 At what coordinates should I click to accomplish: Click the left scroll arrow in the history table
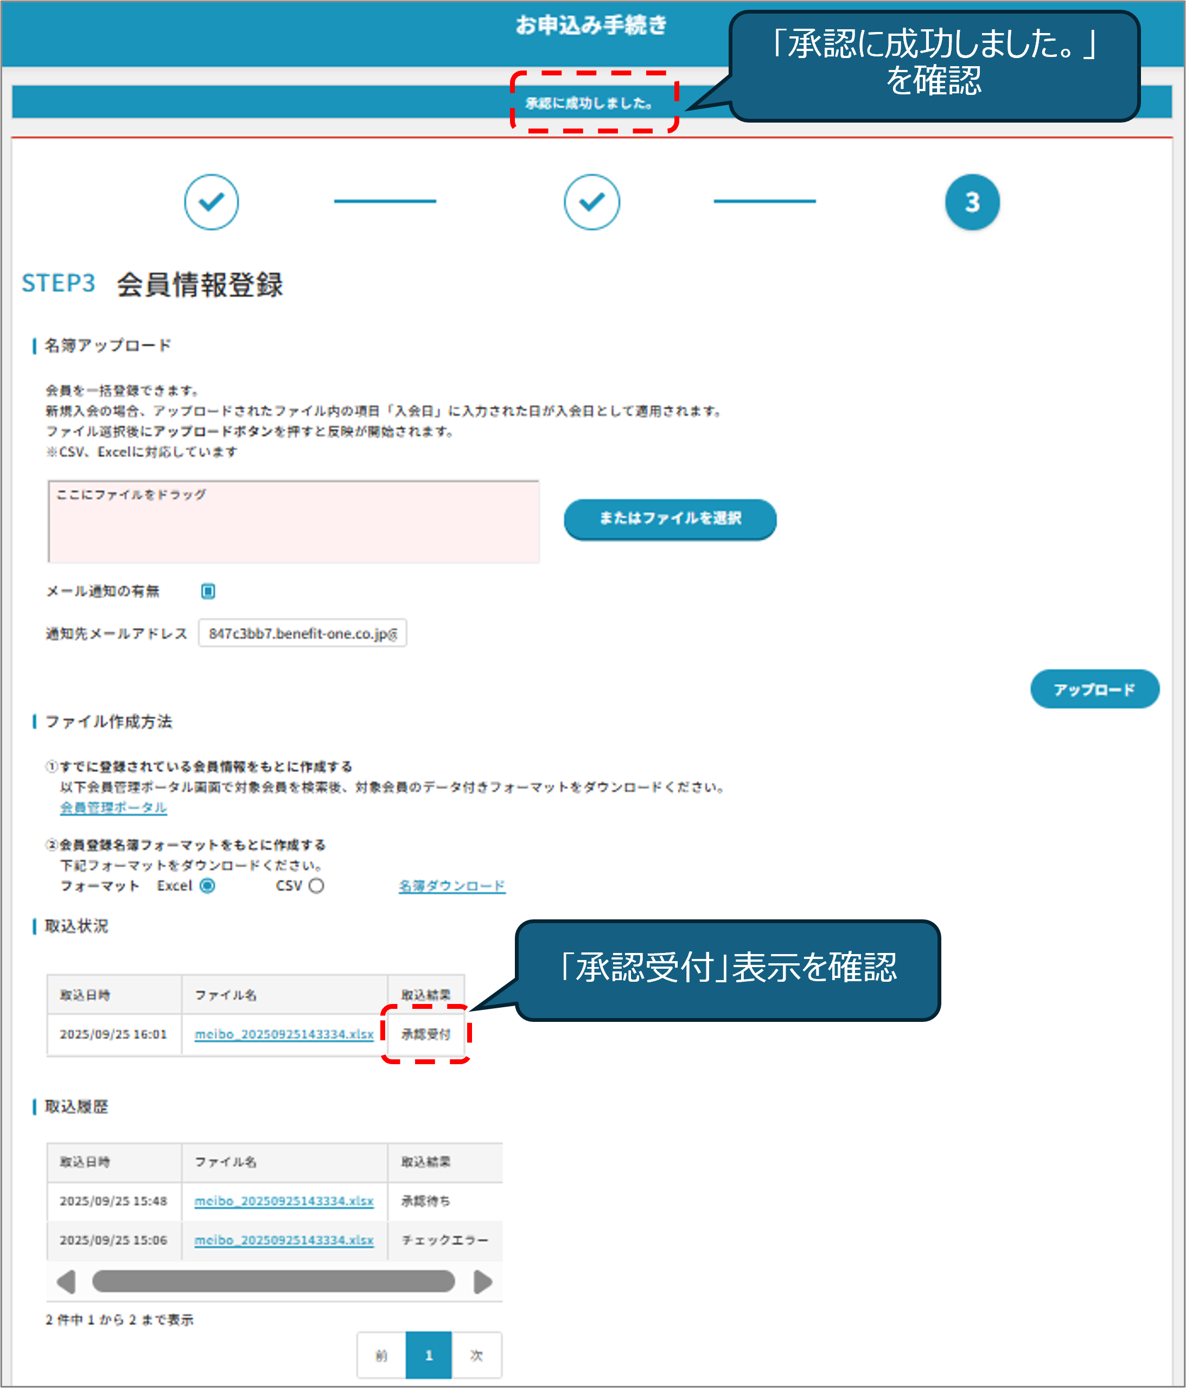pyautogui.click(x=66, y=1282)
